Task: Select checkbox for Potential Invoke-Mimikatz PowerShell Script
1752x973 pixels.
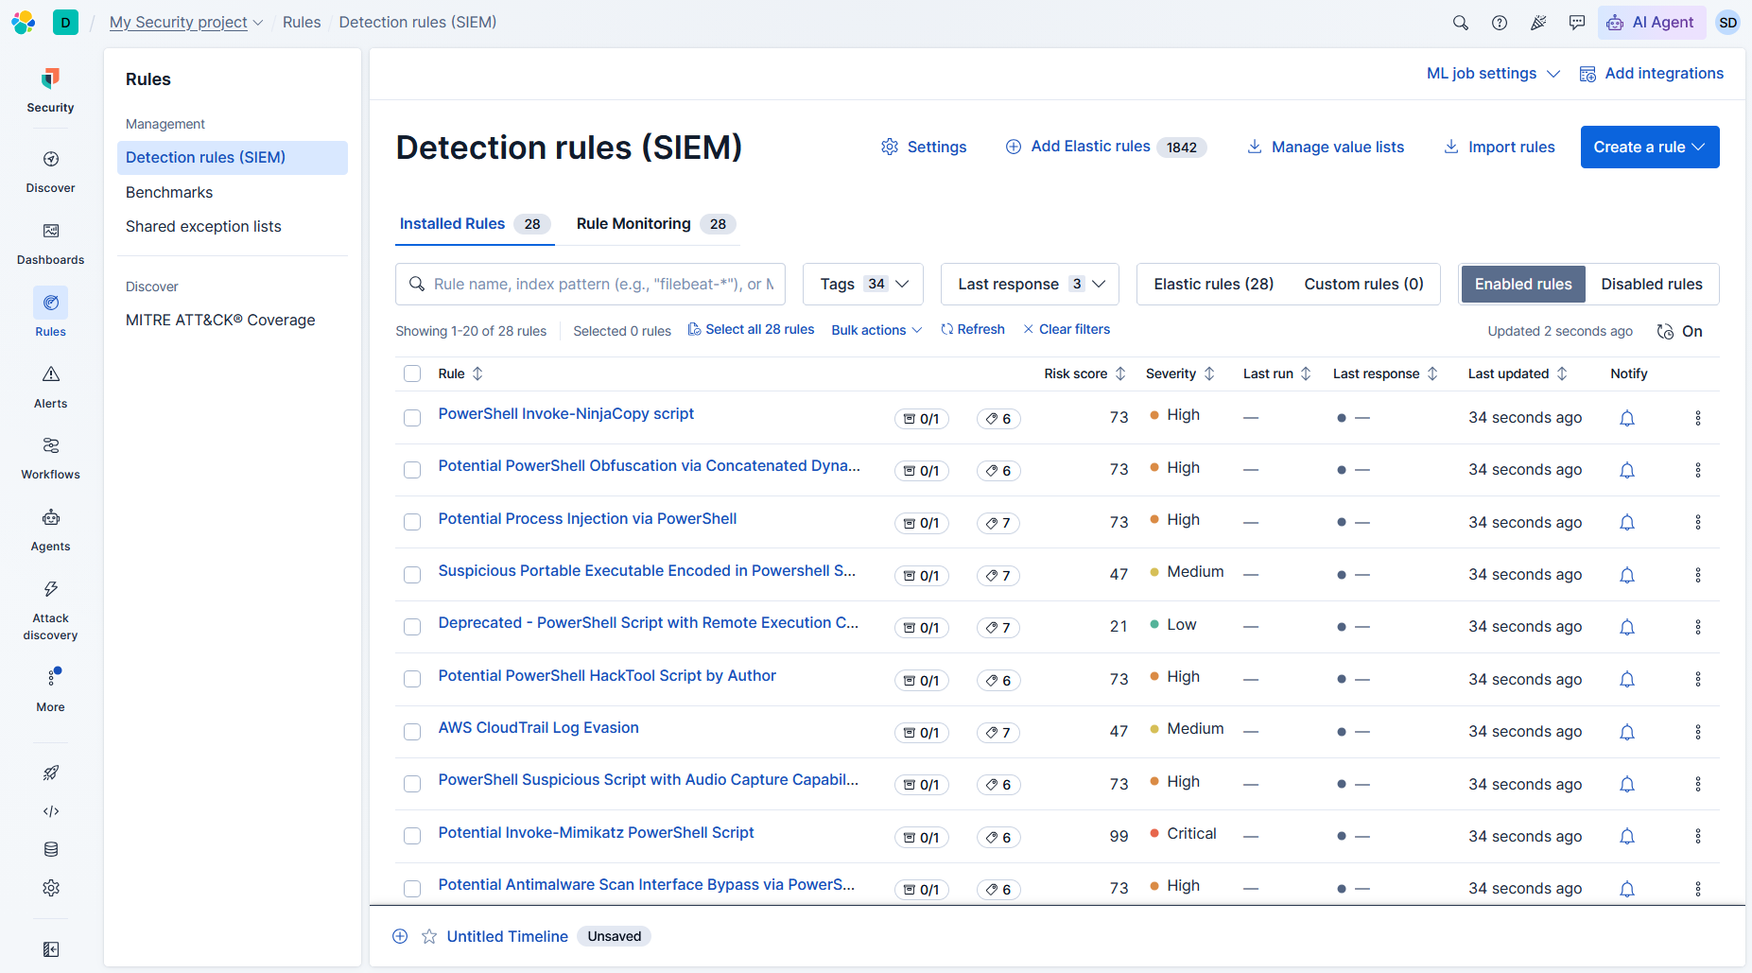Action: [x=412, y=836]
